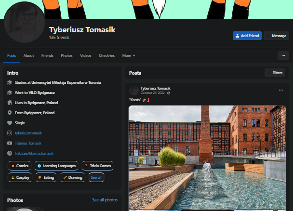Open the Knots post options three-dot menu
The image size is (293, 211).
click(x=281, y=90)
